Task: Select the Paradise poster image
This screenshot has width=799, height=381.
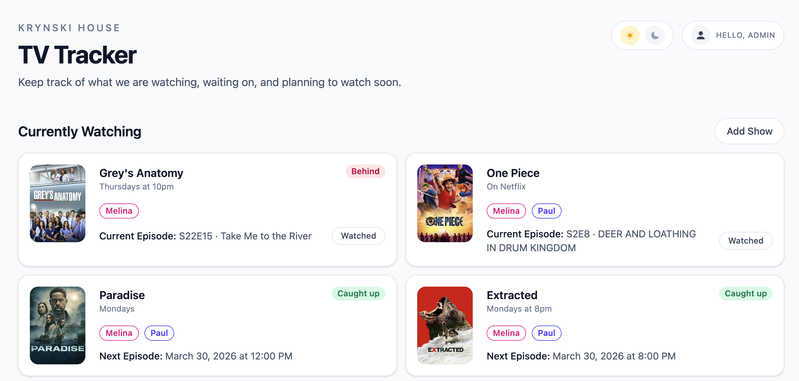Action: [x=57, y=325]
